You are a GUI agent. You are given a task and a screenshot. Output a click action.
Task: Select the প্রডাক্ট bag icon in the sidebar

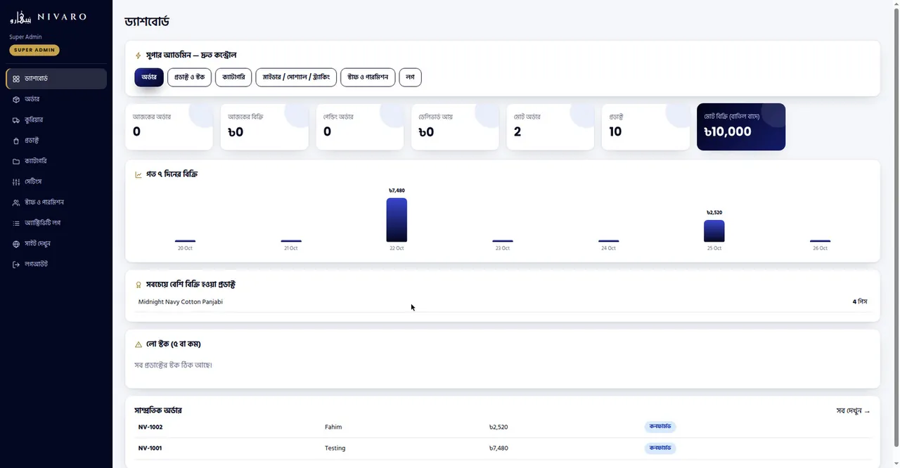16,141
